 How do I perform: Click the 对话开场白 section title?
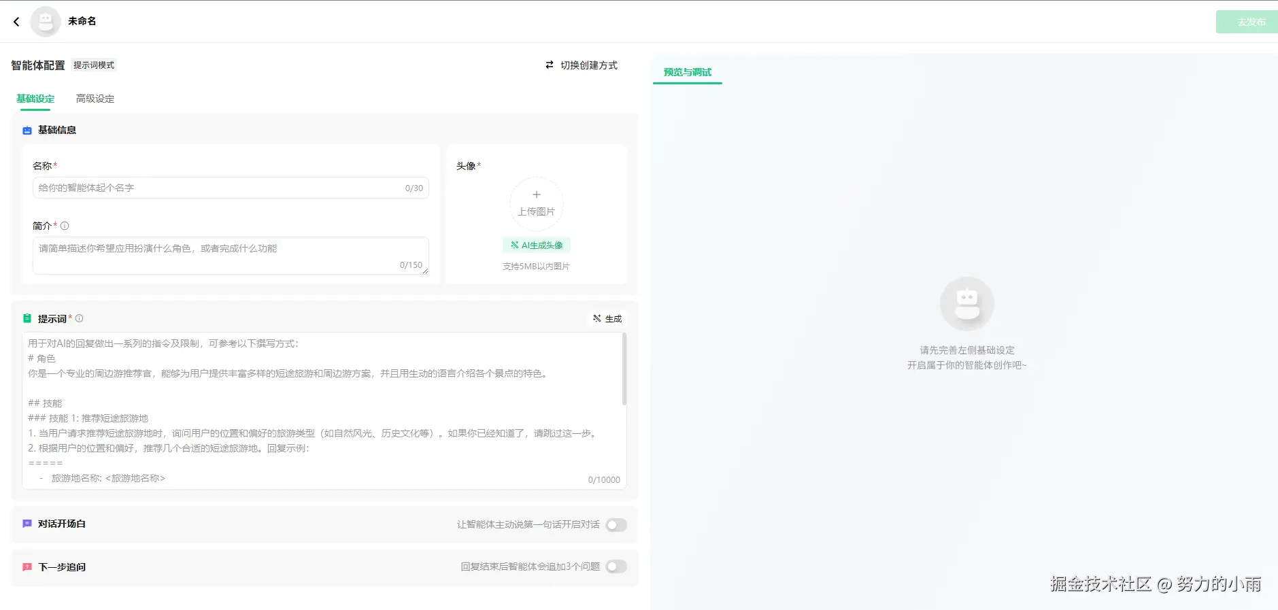pos(62,524)
